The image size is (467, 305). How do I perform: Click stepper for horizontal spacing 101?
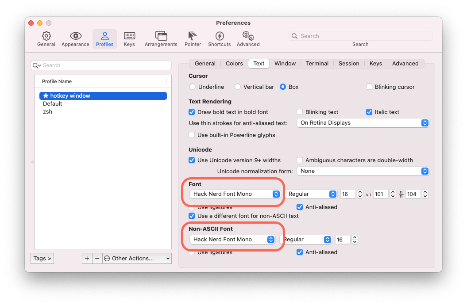coord(393,194)
